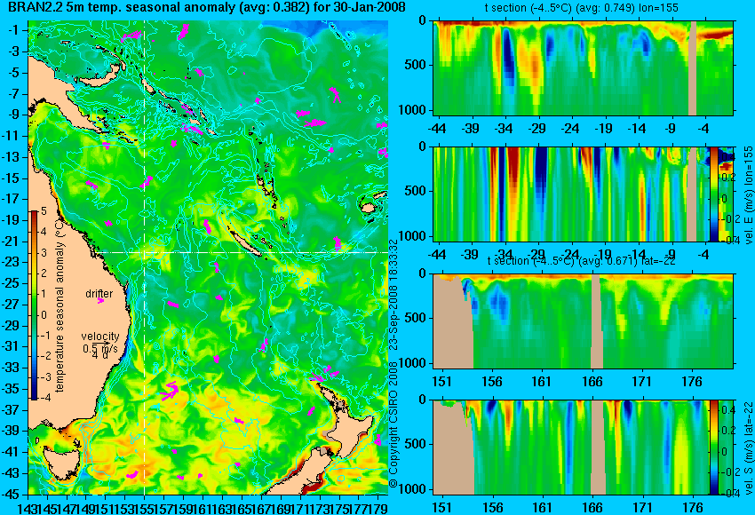The height and width of the screenshot is (515, 755).
Task: Click the '1000' depth label on bottom section
Action: [413, 489]
